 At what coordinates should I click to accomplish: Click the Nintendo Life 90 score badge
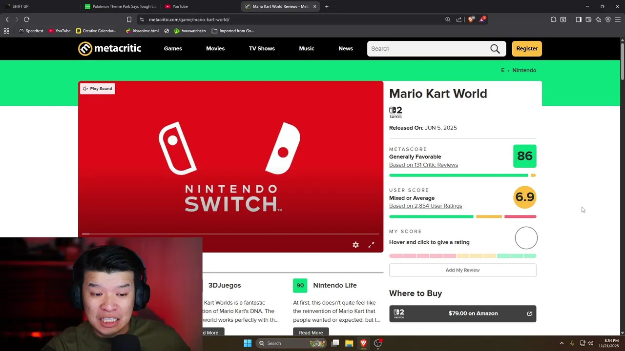300,285
